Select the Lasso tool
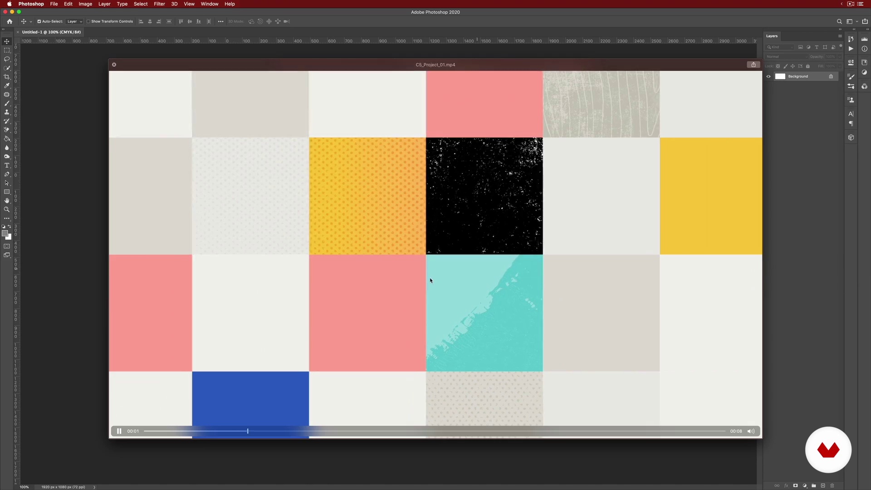The width and height of the screenshot is (871, 490). click(x=7, y=59)
